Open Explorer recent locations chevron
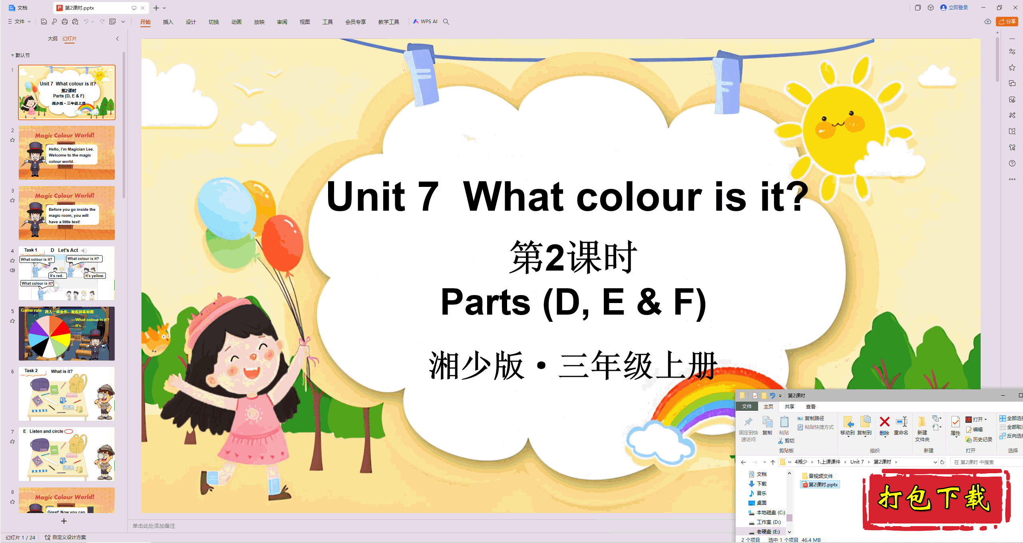This screenshot has width=1023, height=543. pos(764,462)
